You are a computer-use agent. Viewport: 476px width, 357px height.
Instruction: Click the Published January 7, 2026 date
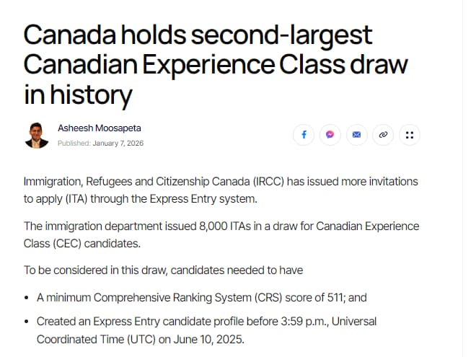[101, 143]
